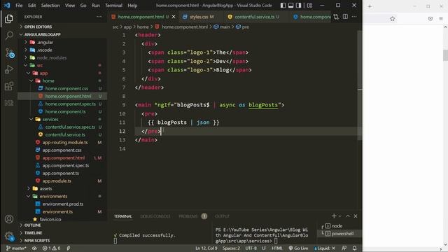Image resolution: width=448 pixels, height=252 pixels.
Task: Click Ln 12, Col 9 cursor position
Action: pyautogui.click(x=206, y=248)
